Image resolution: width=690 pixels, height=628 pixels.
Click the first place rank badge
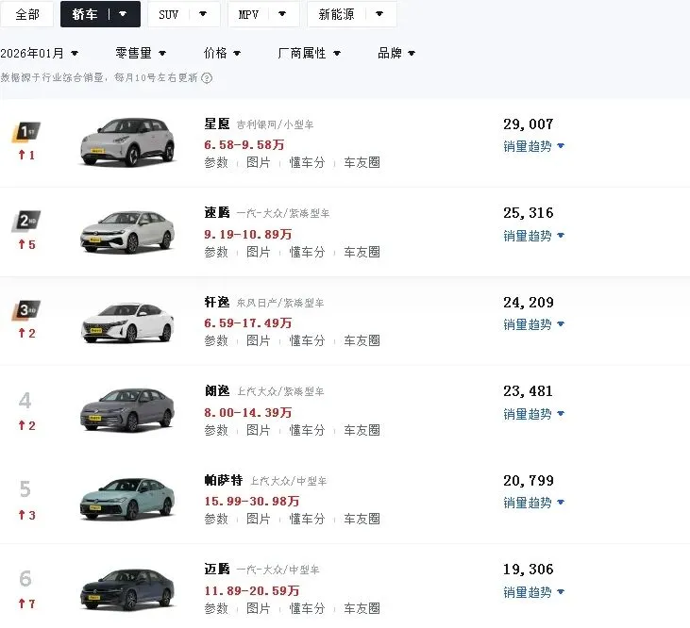(25, 132)
